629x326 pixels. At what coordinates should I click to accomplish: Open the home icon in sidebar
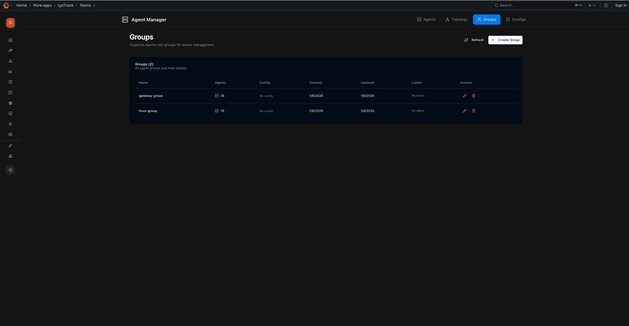click(x=11, y=40)
